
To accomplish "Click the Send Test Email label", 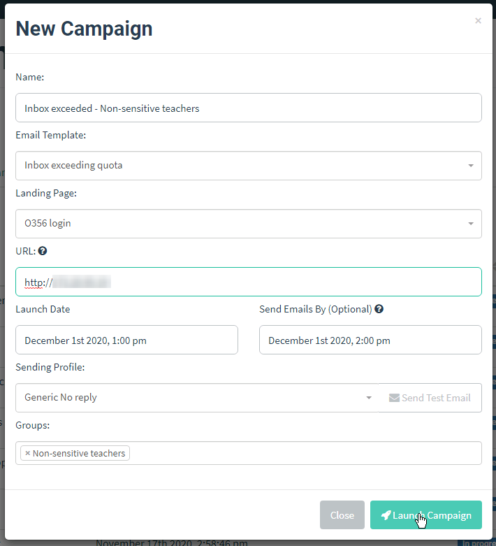I will click(436, 398).
